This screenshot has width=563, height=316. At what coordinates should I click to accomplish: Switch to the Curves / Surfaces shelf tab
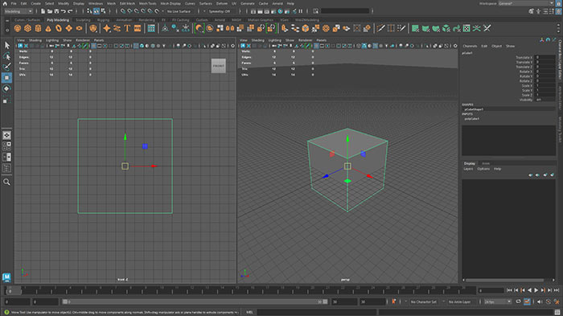[x=27, y=20]
